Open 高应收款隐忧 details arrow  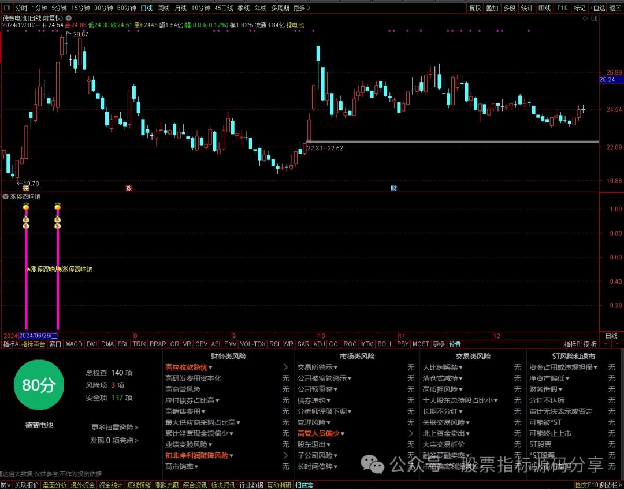(285, 367)
